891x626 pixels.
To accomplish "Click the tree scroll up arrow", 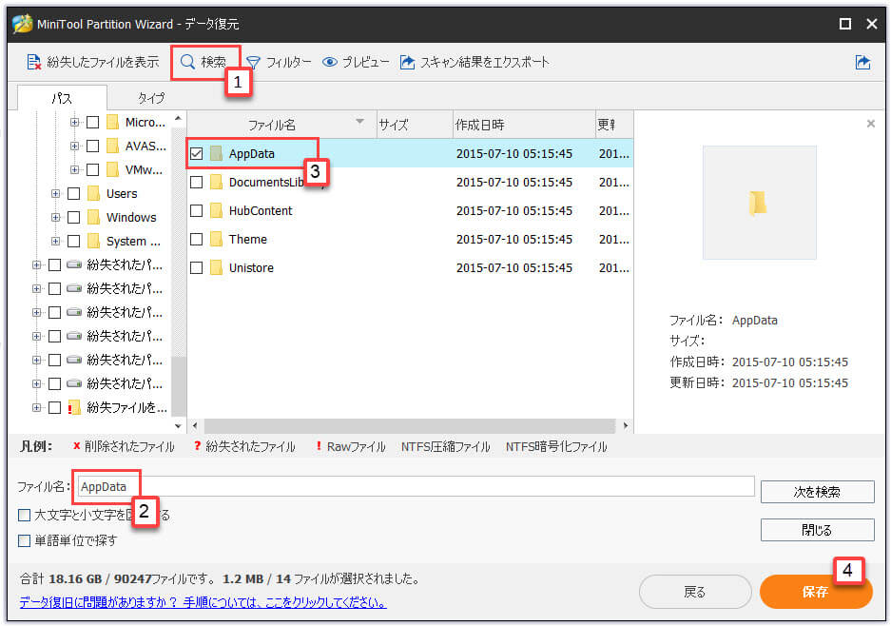I will click(x=179, y=118).
